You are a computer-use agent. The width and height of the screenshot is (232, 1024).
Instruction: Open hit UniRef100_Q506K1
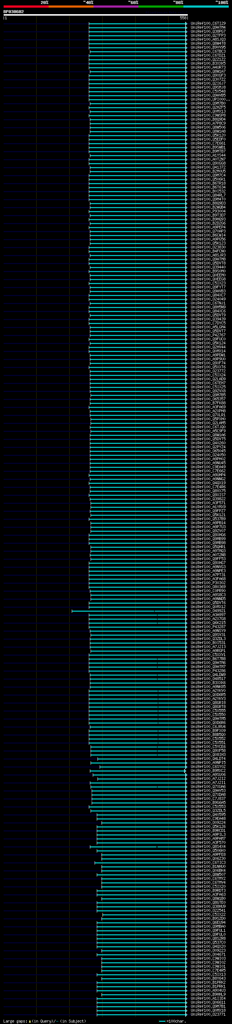click(x=208, y=179)
